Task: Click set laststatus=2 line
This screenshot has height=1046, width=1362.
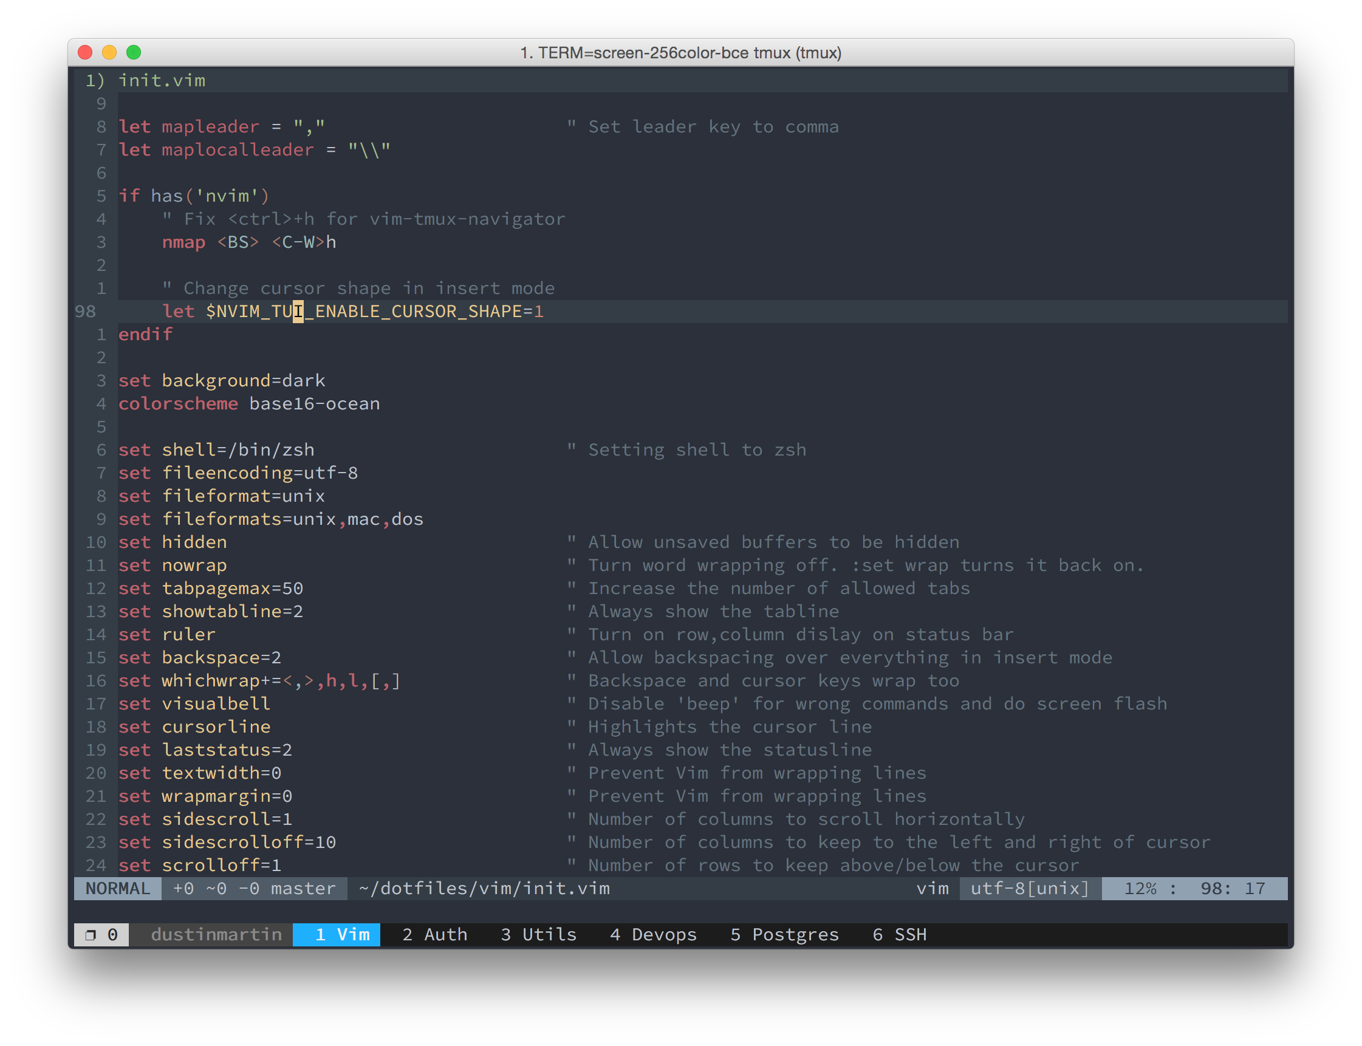Action: click(x=205, y=750)
